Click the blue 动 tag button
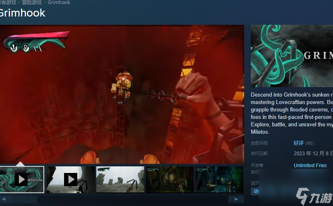Screen dimensions: 333x206 click(x=255, y=191)
